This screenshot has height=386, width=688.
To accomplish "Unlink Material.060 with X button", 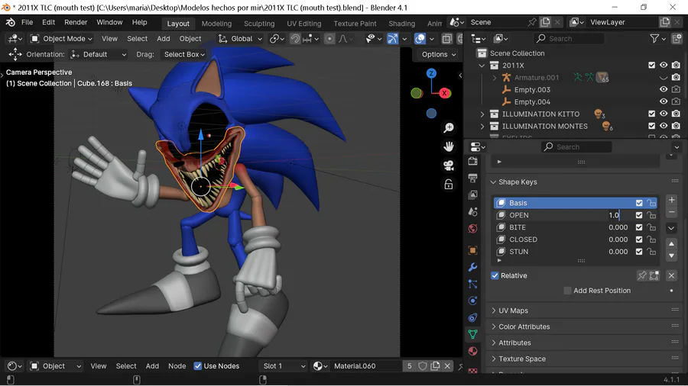I will point(447,366).
